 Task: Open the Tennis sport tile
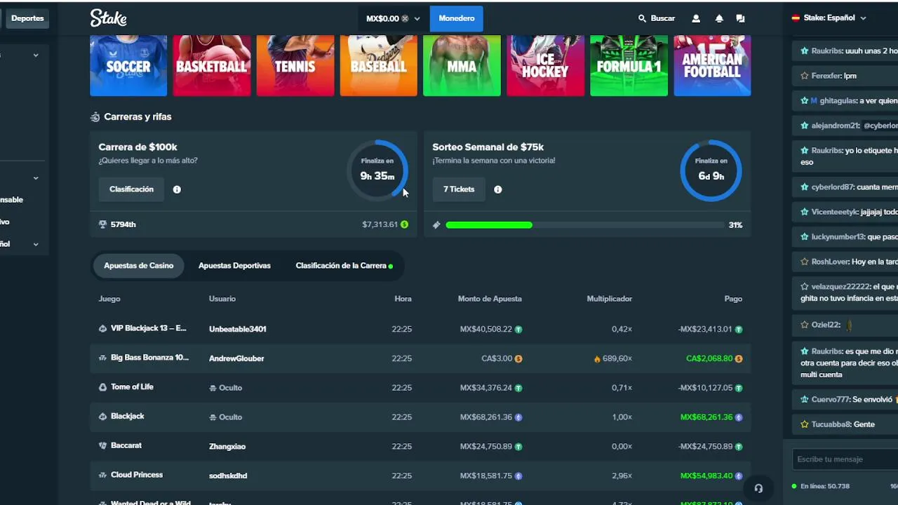point(295,65)
